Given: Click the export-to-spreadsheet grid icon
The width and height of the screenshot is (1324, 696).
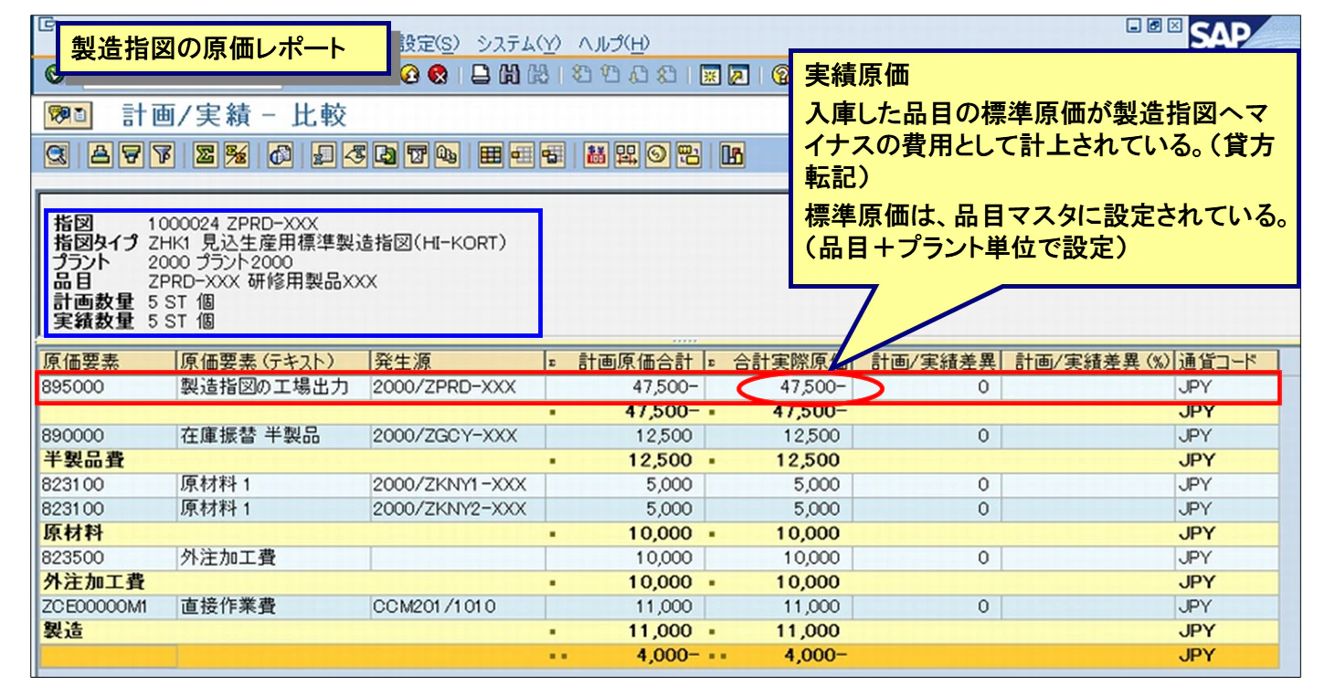Looking at the screenshot, I should point(322,160).
